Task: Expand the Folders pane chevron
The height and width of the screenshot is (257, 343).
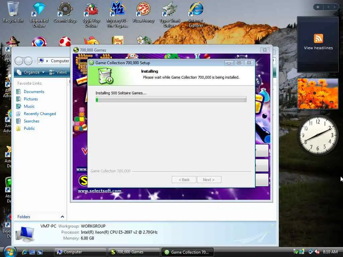Action: pos(62,217)
